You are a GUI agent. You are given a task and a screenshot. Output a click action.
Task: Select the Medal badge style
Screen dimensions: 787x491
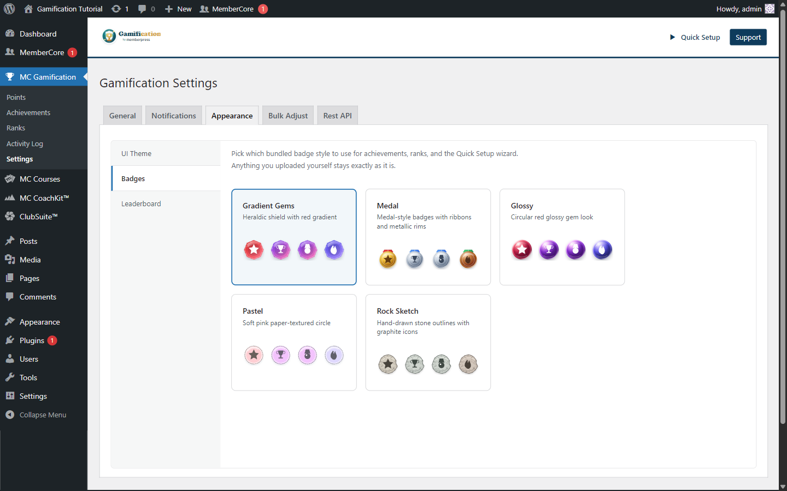(x=428, y=237)
